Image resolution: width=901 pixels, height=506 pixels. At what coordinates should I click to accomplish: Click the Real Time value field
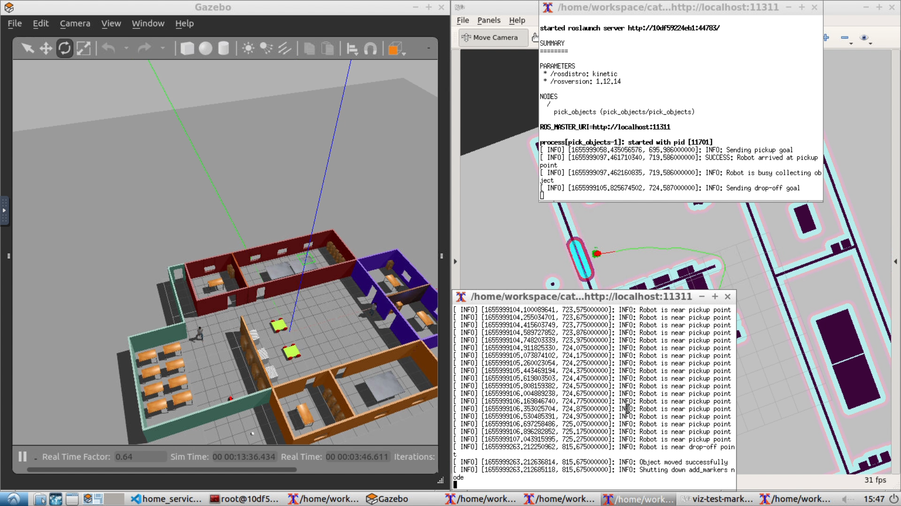click(357, 457)
